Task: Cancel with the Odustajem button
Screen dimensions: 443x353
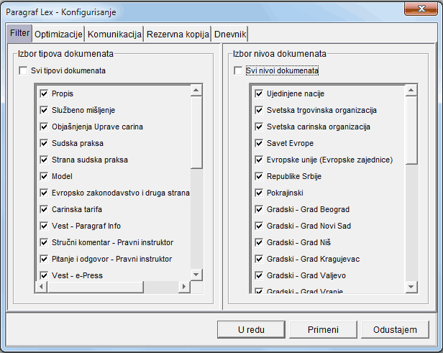Action: (x=395, y=329)
